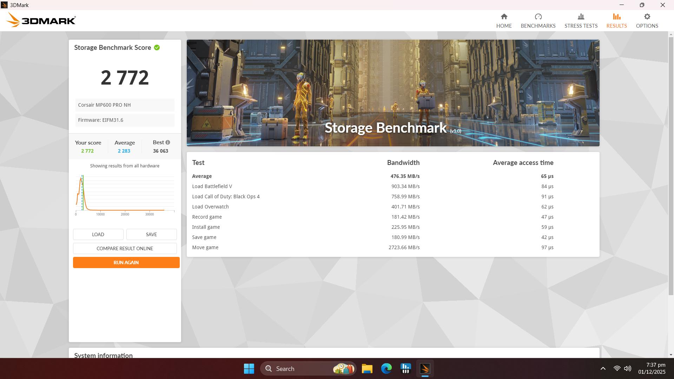Click the System information heading

pyautogui.click(x=103, y=355)
